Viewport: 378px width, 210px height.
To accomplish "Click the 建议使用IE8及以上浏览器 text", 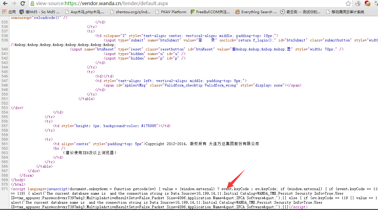I will [90, 153].
